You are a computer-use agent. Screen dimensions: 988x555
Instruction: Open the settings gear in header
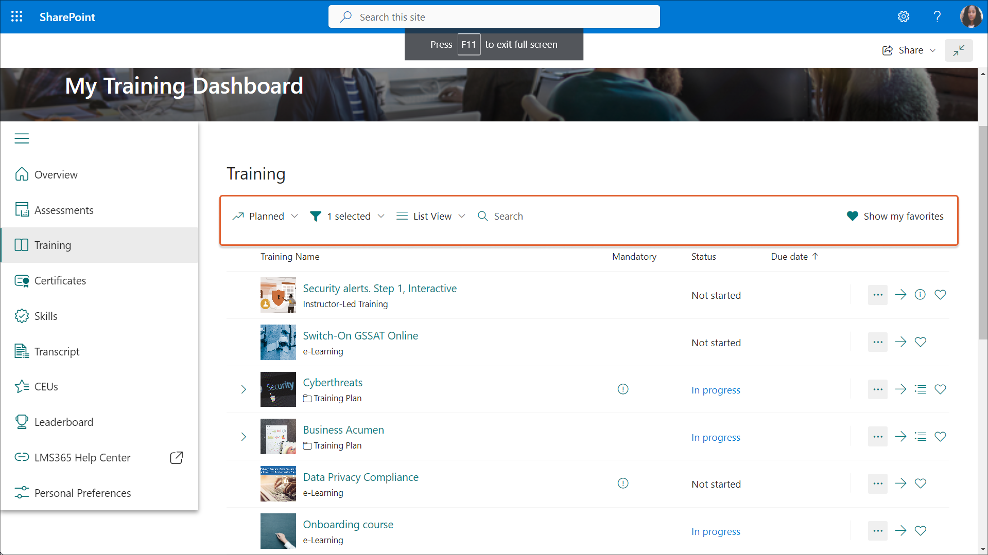click(x=903, y=16)
